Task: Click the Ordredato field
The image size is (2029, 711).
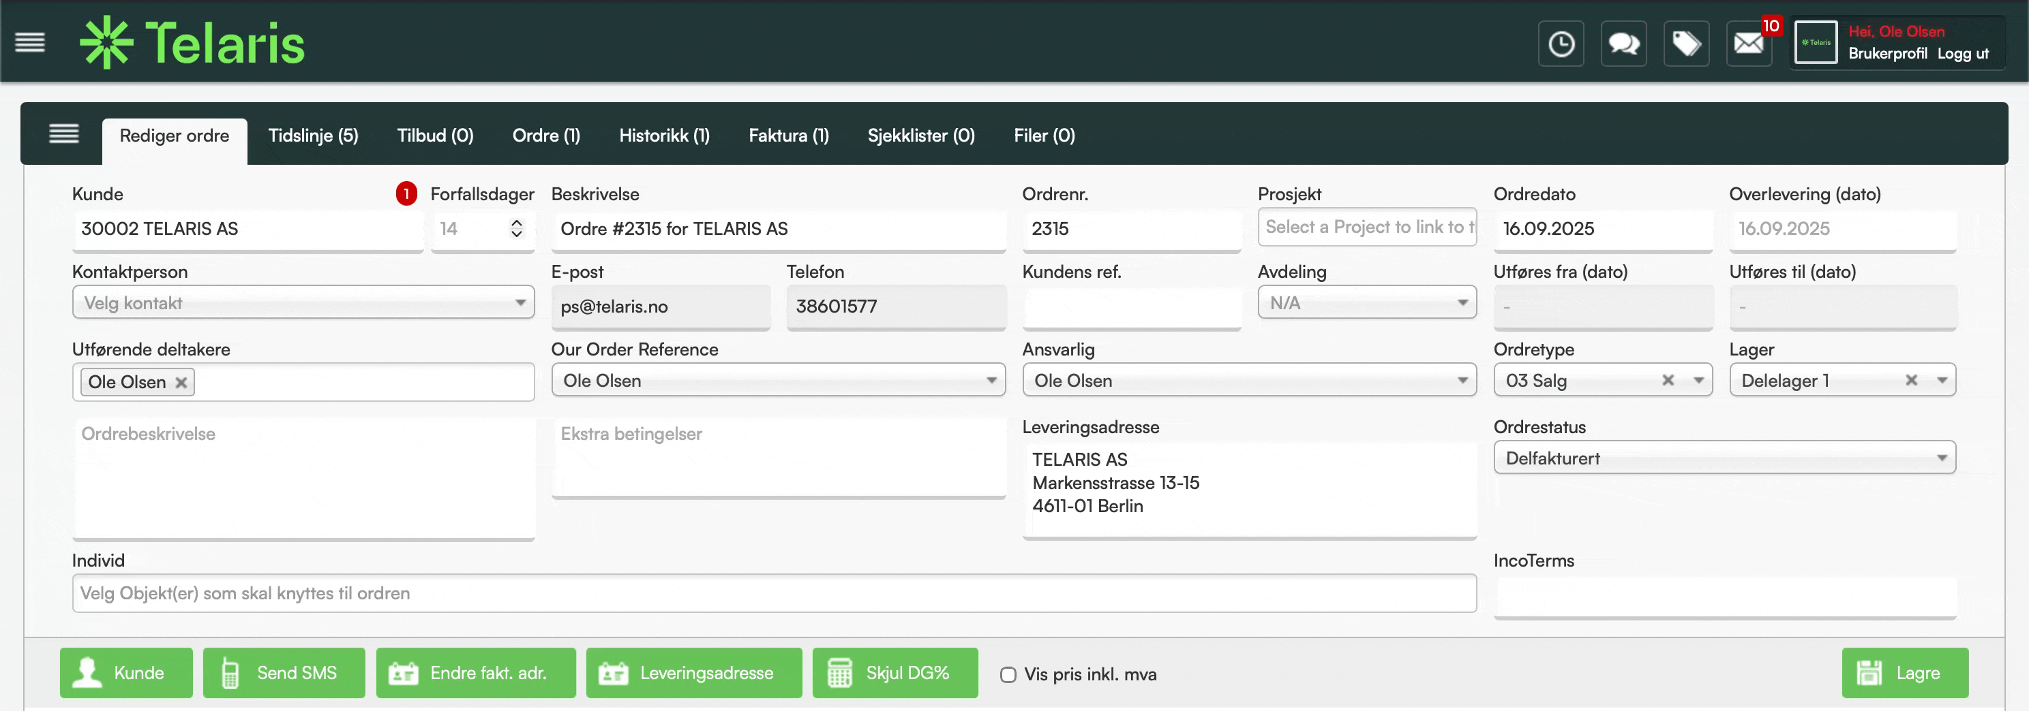Action: pos(1603,229)
